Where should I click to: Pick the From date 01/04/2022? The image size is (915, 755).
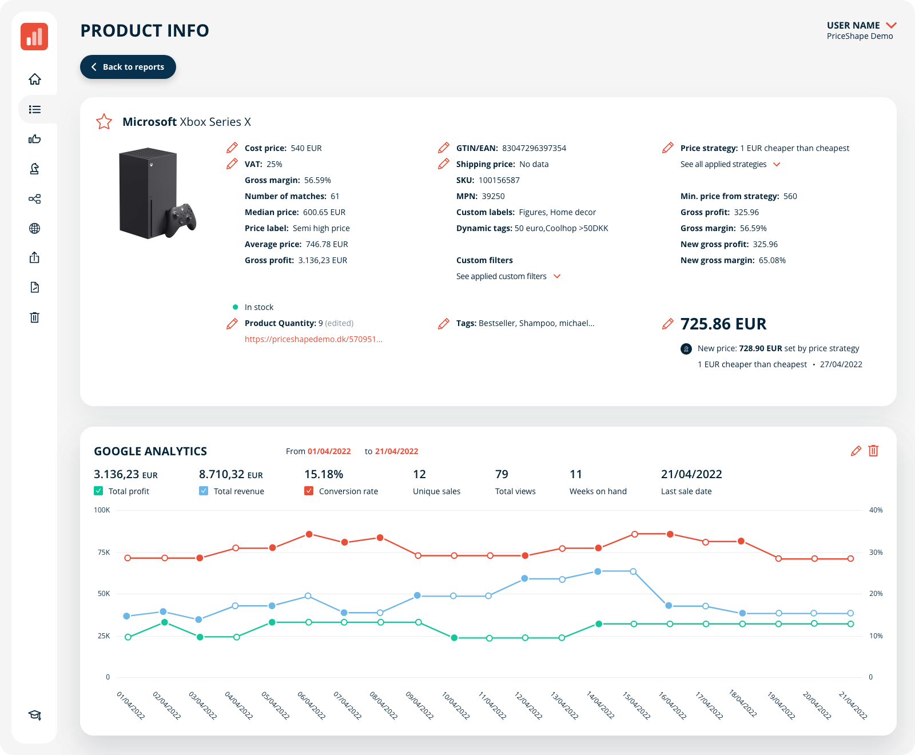coord(329,451)
